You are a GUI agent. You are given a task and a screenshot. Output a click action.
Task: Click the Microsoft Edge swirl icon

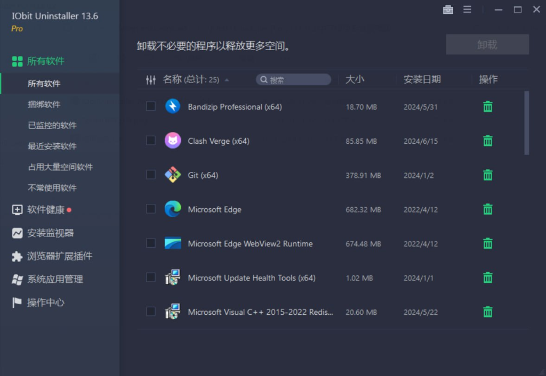point(173,209)
